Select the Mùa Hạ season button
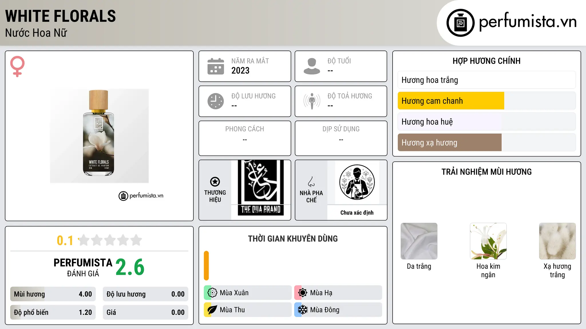 click(x=338, y=293)
